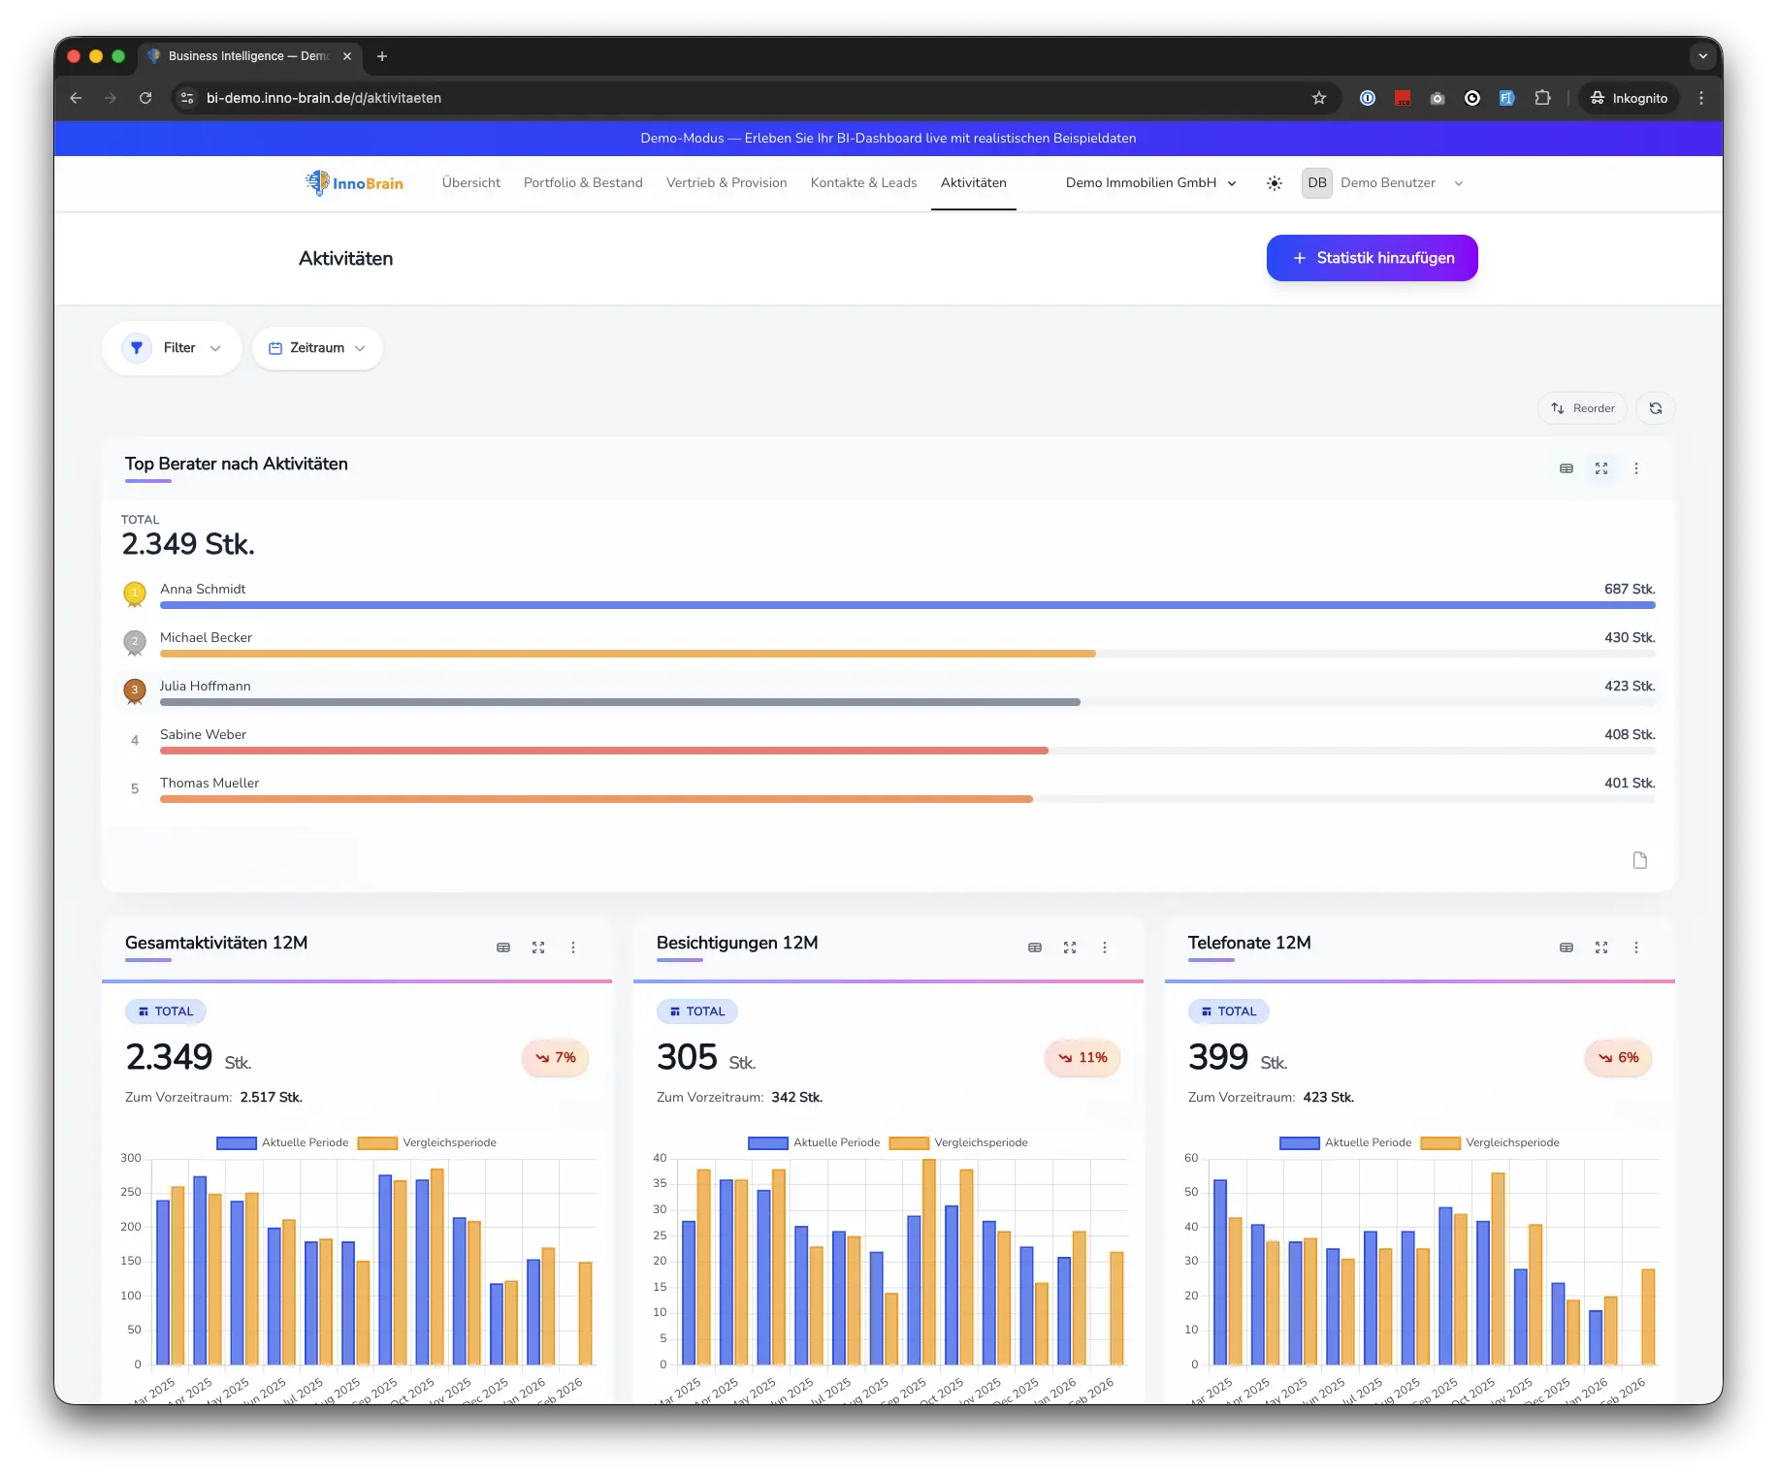The width and height of the screenshot is (1777, 1476).
Task: Click the Statistik hinzufügen button
Action: coord(1372,258)
